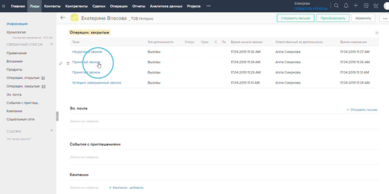This screenshot has height=194, width=389.
Task: Jump to Кампании in the sidebar
Action: click(x=14, y=111)
